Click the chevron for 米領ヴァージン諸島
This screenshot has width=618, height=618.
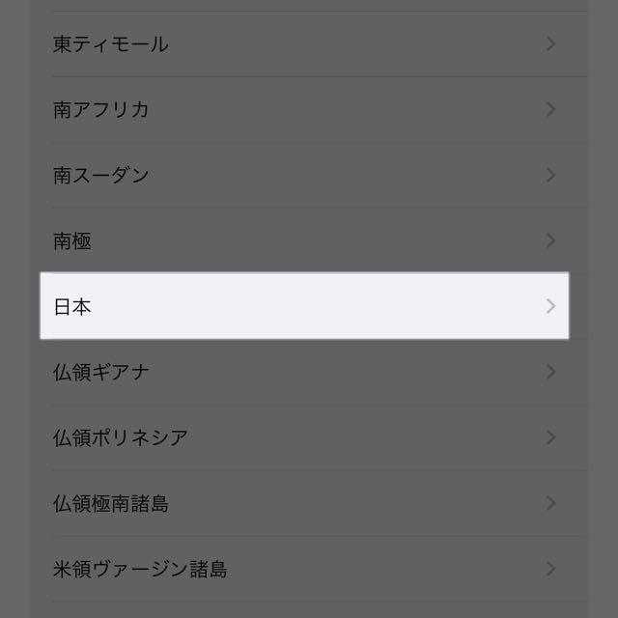551,569
